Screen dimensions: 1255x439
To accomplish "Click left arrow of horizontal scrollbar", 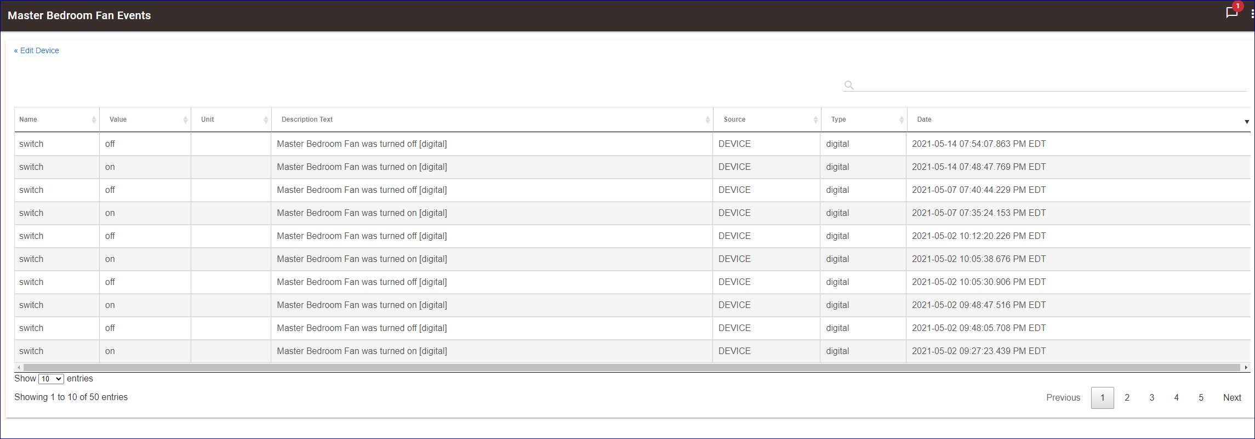I will [19, 367].
